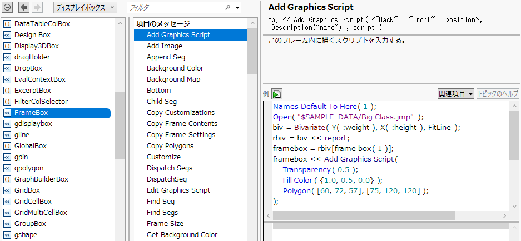The image size is (521, 241).
Task: Click the forward navigation arrow
Action: tap(37, 8)
